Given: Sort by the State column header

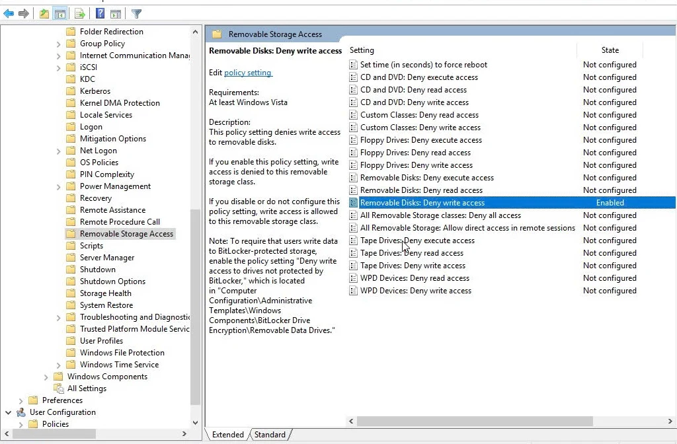Looking at the screenshot, I should click(x=610, y=50).
